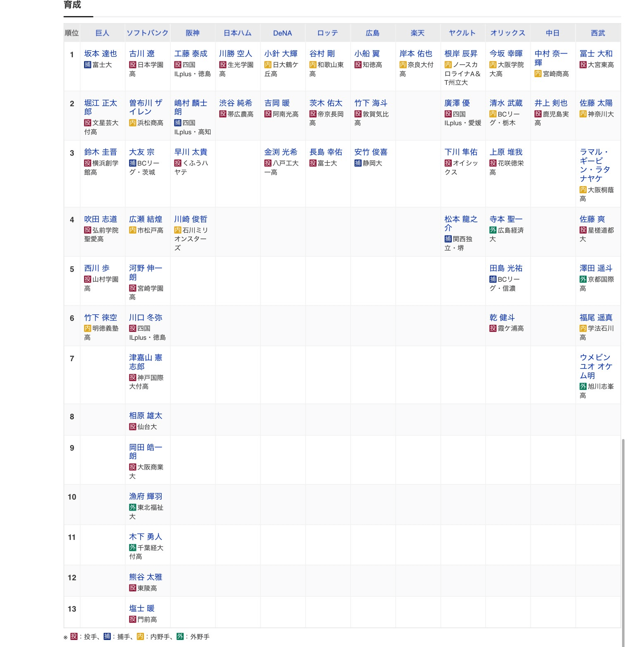The height and width of the screenshot is (647, 627).
Task: Open player 吉岡 暖 profile
Action: 277,103
